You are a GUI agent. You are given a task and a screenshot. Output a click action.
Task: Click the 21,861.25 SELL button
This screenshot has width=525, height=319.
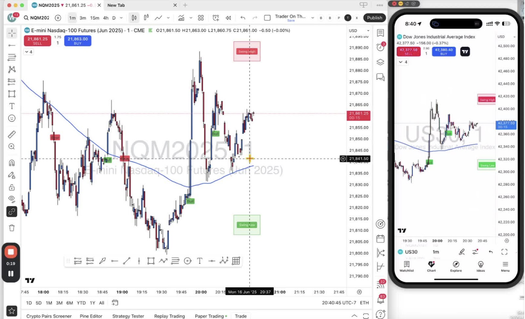[37, 41]
